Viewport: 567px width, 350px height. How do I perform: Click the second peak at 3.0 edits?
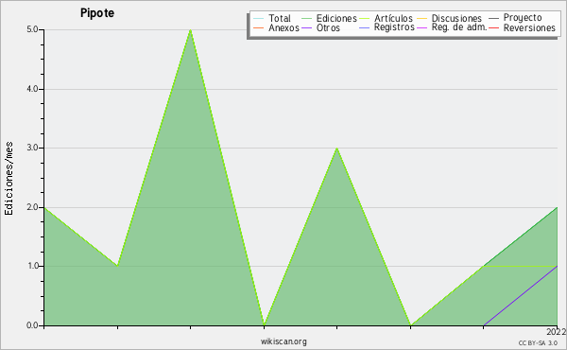(336, 149)
